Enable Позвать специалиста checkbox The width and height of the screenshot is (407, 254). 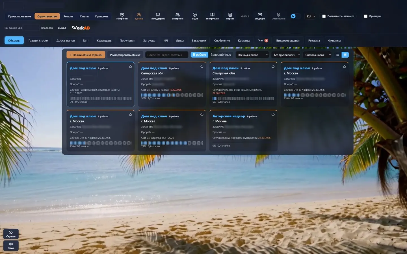click(324, 16)
